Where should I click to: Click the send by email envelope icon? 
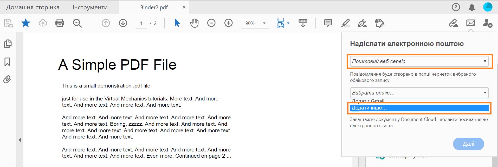click(470, 23)
